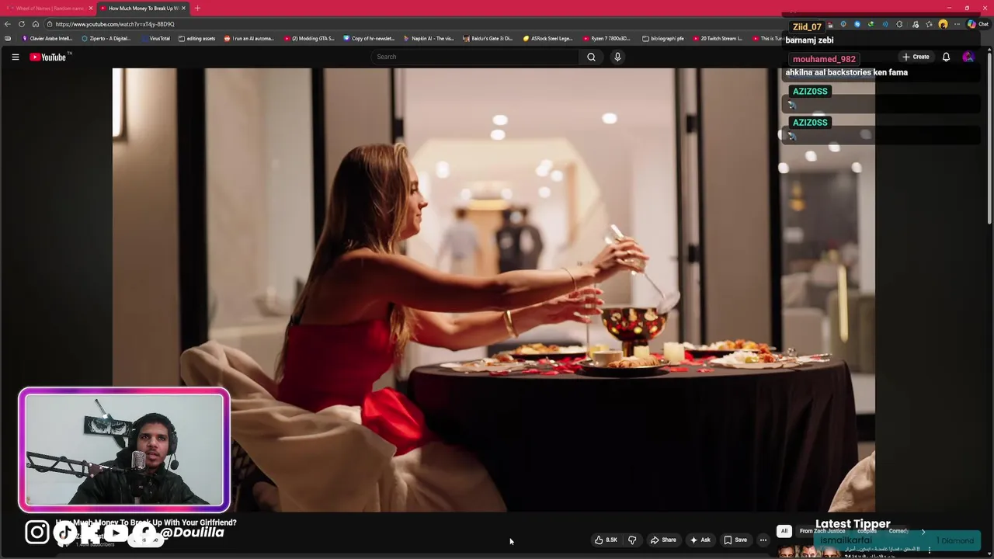This screenshot has width=994, height=559.
Task: Show next filter chips arrow
Action: tap(923, 532)
